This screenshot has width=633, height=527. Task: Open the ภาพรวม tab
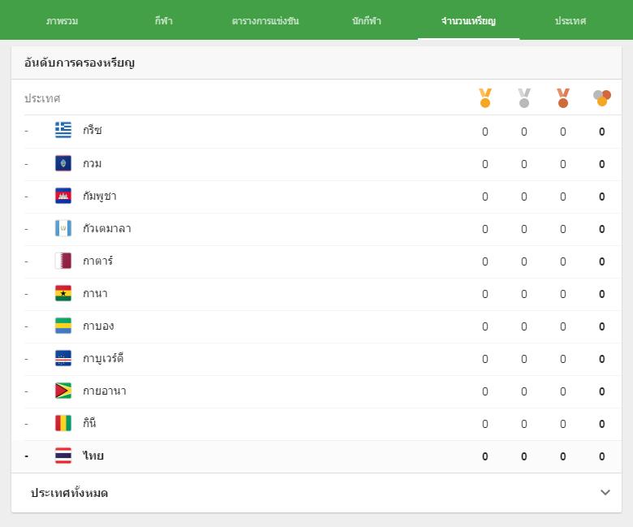point(62,20)
